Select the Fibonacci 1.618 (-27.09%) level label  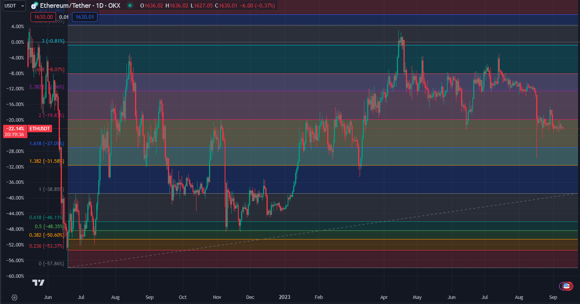pos(47,144)
